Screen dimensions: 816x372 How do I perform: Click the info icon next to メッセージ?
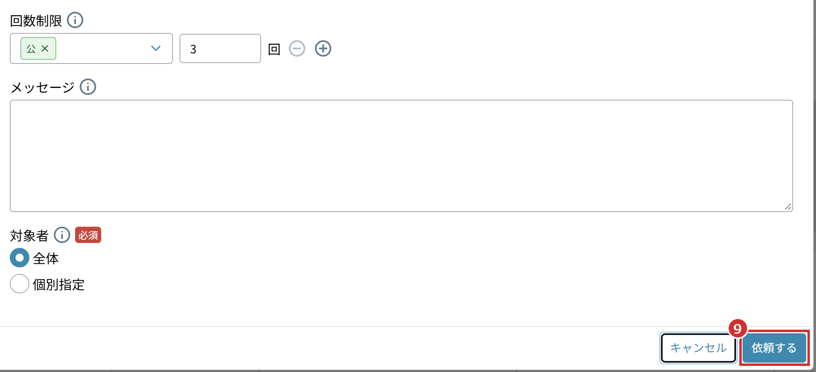click(x=88, y=87)
